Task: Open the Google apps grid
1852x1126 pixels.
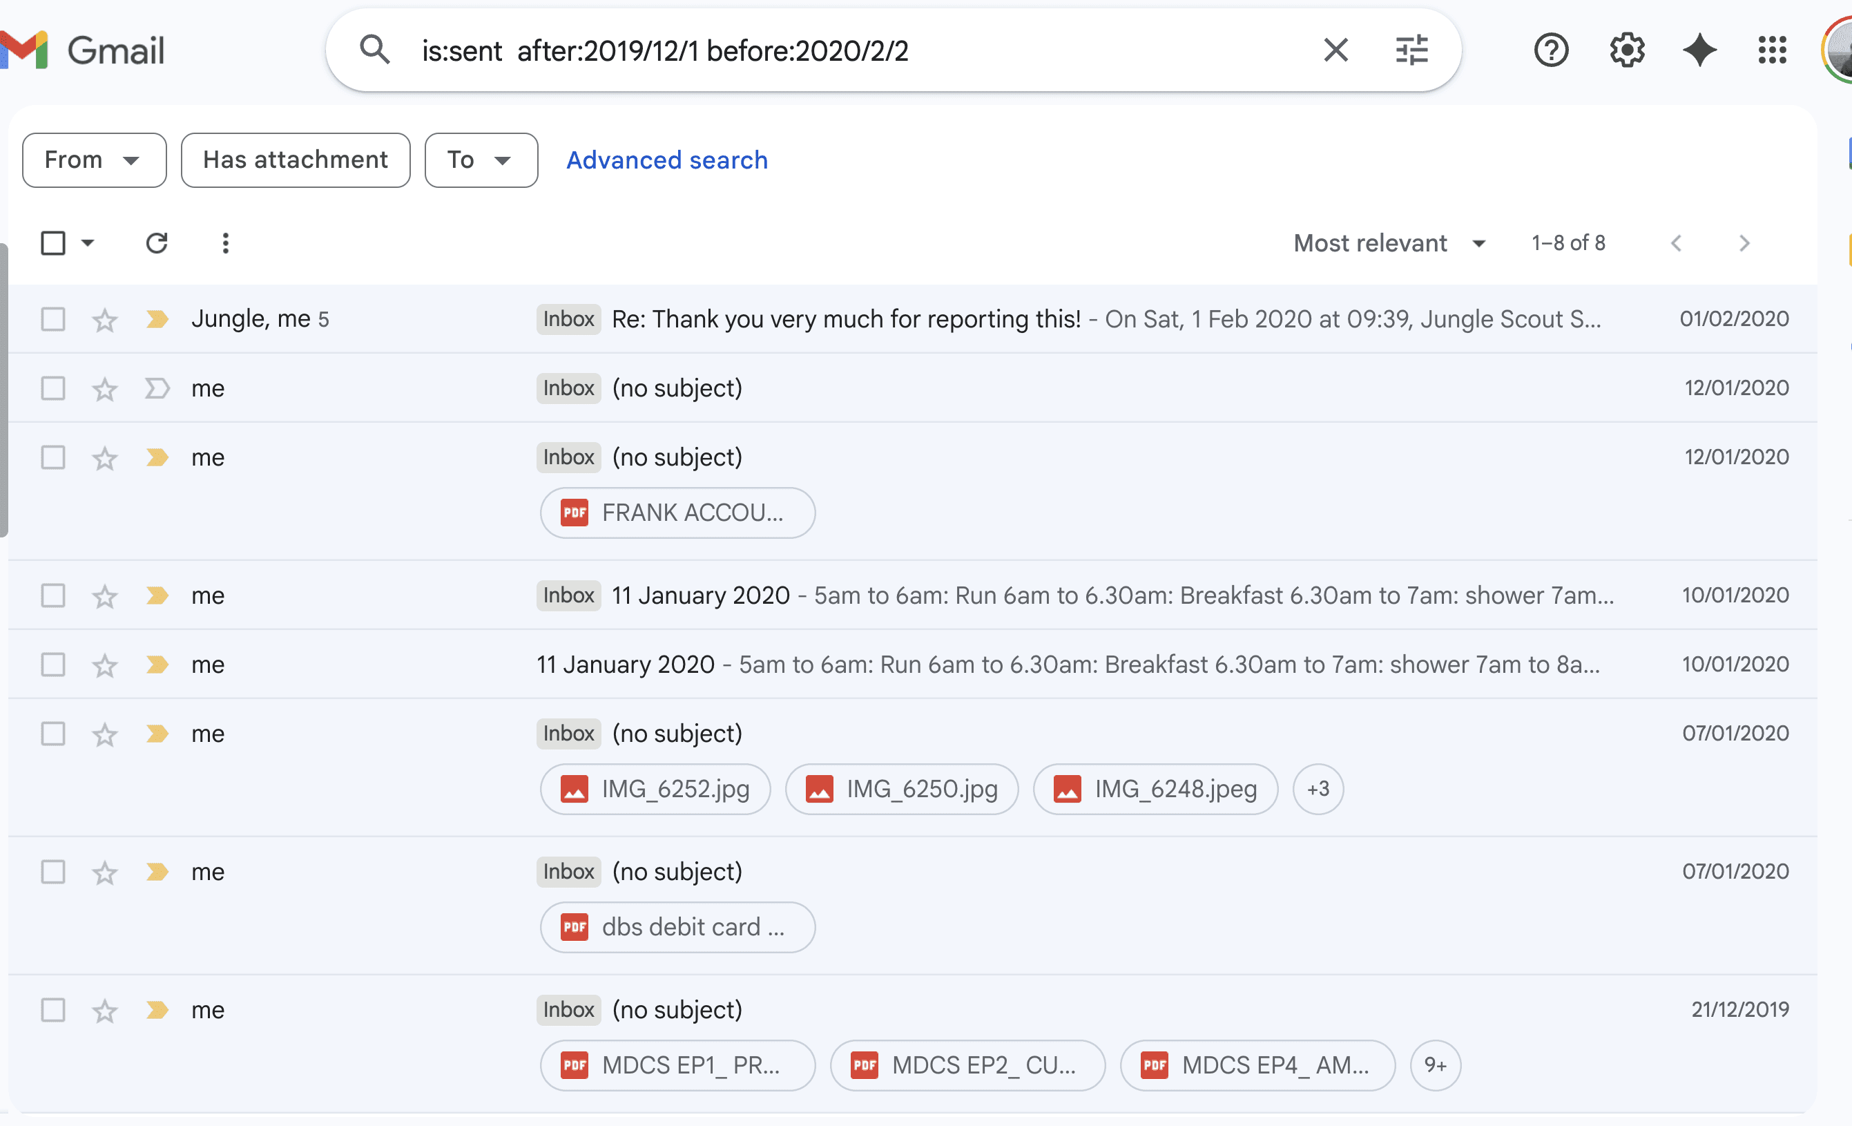Action: coord(1772,50)
